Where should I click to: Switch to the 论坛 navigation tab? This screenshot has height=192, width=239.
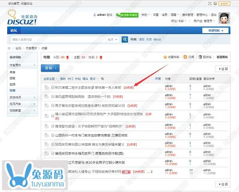point(14,31)
